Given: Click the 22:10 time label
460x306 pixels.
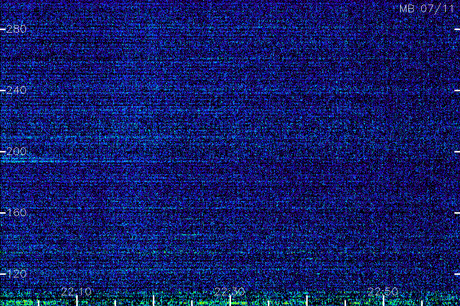Looking at the screenshot, I should click(76, 291).
